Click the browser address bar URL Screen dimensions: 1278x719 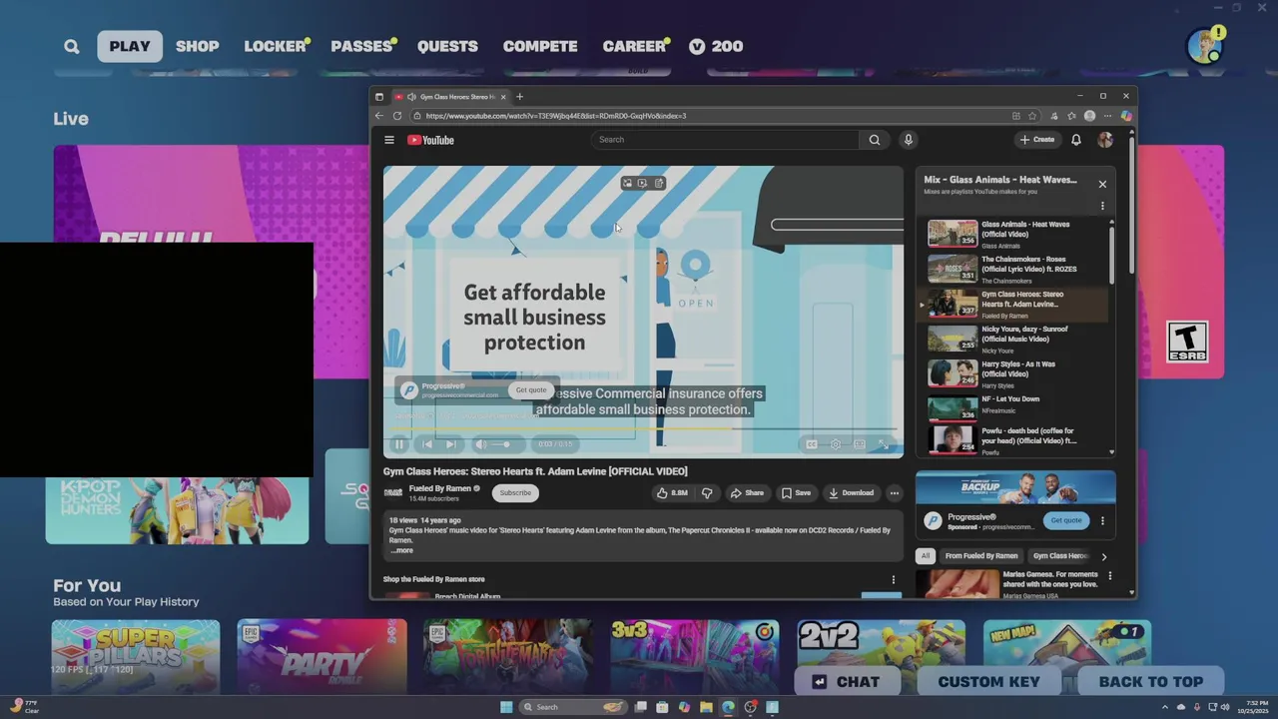tap(556, 116)
